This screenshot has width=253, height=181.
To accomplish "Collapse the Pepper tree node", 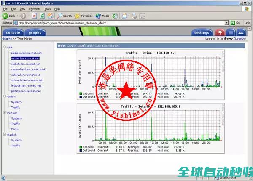I will tap(4, 113).
